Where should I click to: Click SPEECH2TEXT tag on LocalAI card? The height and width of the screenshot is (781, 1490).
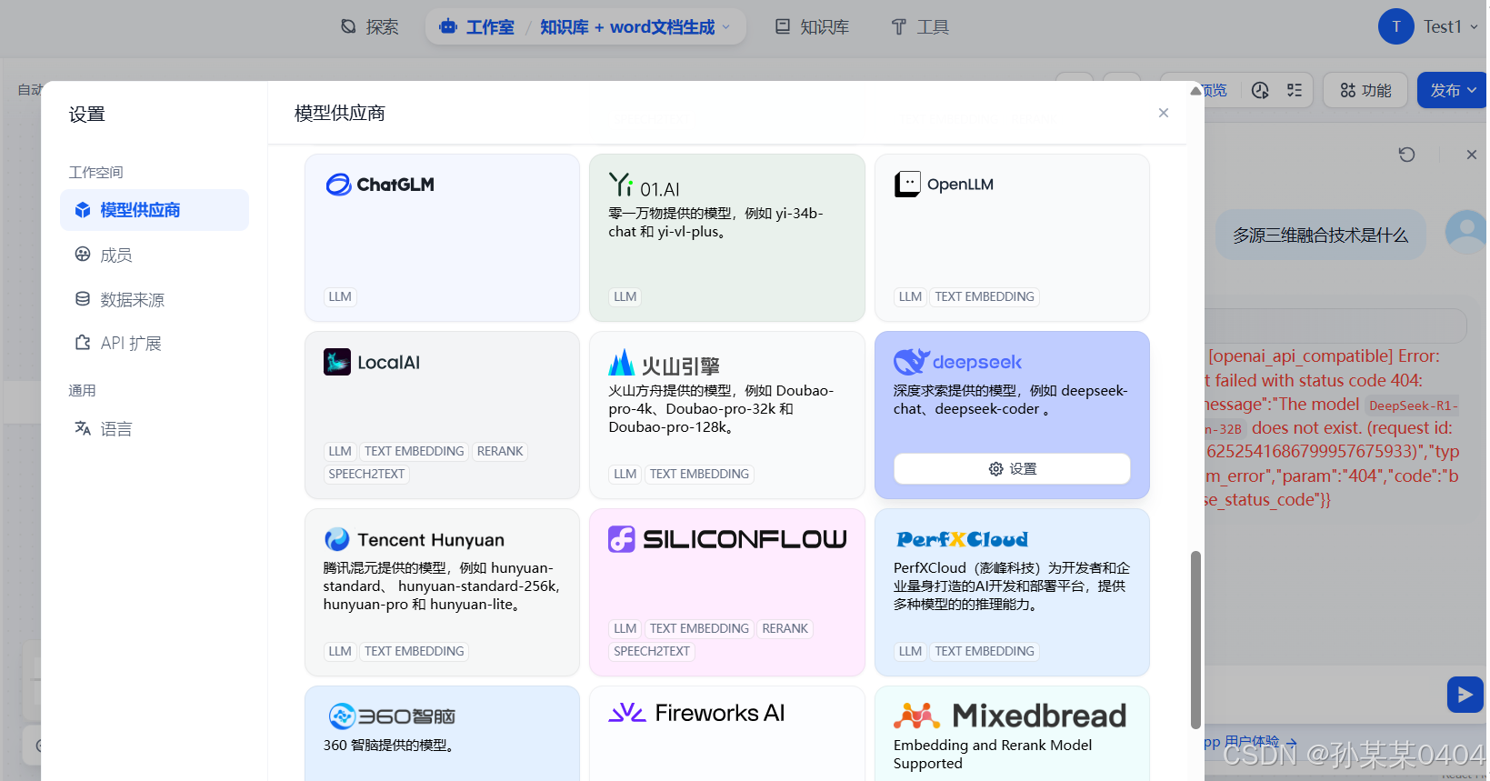coord(366,474)
